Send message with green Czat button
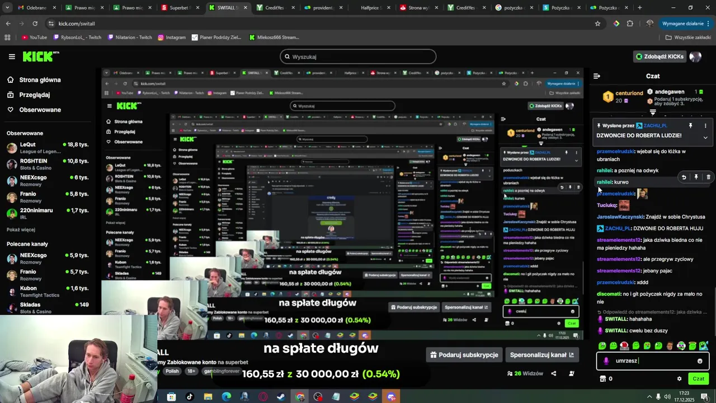716x403 pixels. pos(699,379)
